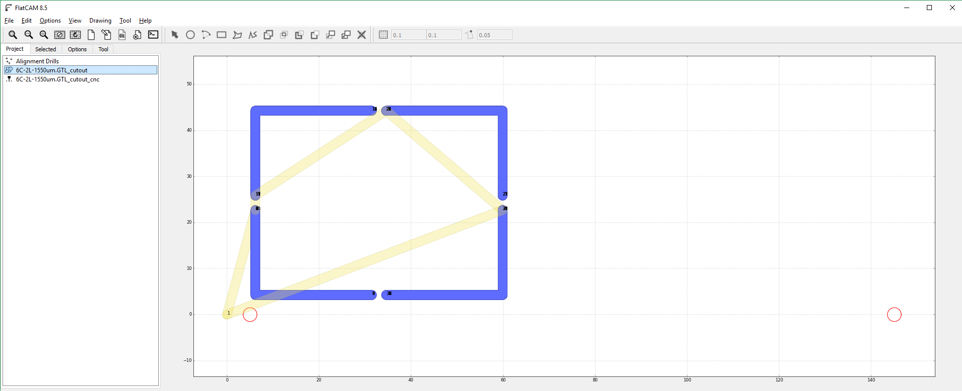Click the Zoom In magnifier icon

click(44, 35)
